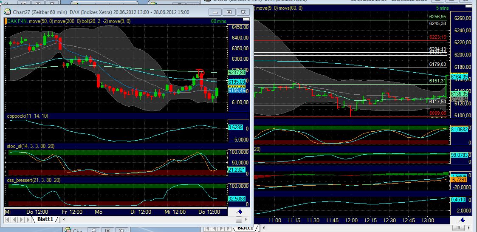Click the price label 6136,35

pos(459,94)
